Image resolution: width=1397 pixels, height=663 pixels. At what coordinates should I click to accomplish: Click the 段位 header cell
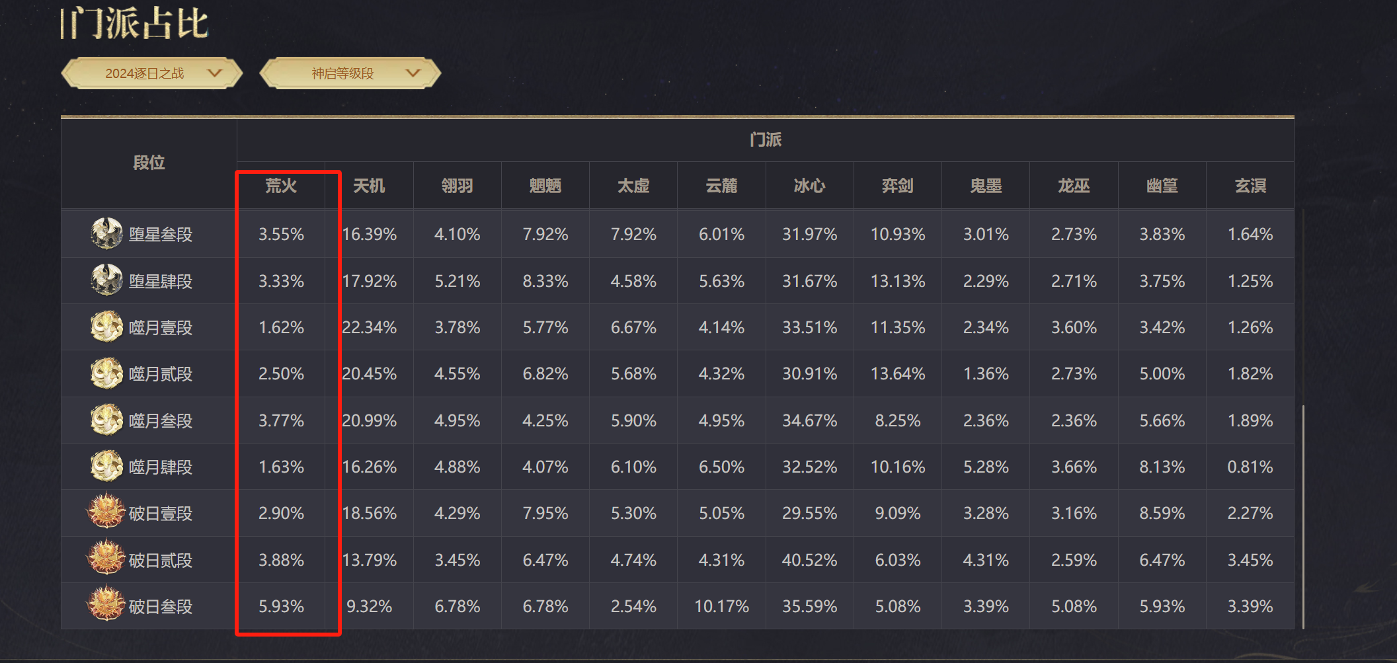click(x=149, y=163)
